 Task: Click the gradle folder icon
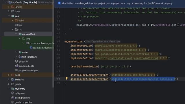point(13,84)
